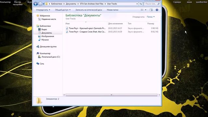
Task: Refresh the folder view
Action: click(x=141, y=4)
